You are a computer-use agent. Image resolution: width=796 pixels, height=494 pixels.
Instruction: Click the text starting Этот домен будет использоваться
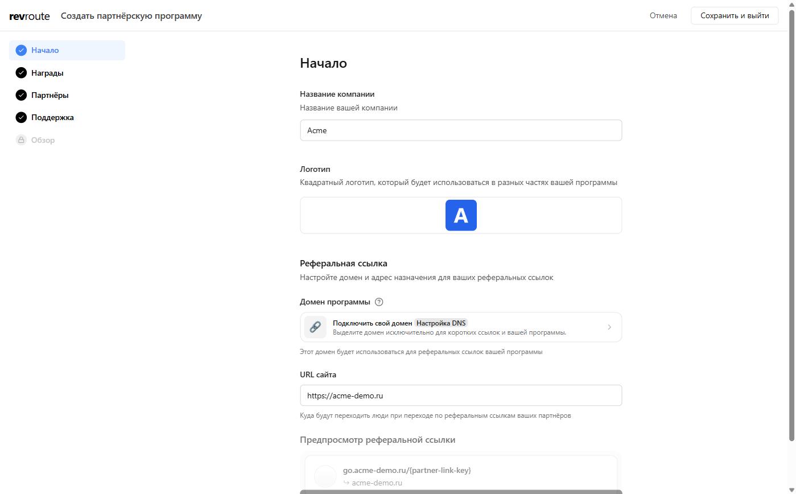pyautogui.click(x=421, y=352)
